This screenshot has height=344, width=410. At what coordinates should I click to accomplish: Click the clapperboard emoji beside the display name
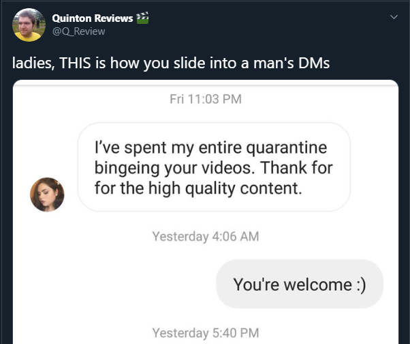[142, 18]
